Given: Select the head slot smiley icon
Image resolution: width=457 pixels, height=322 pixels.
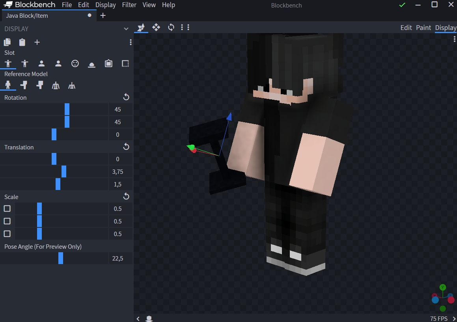Looking at the screenshot, I should [75, 63].
